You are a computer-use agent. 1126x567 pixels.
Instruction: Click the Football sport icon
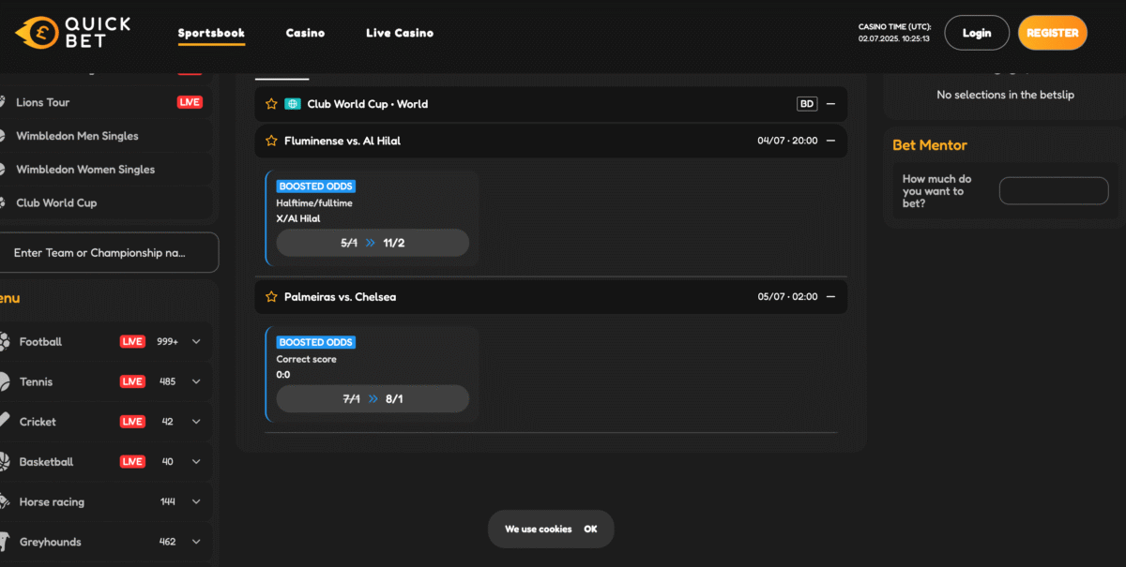[4, 342]
